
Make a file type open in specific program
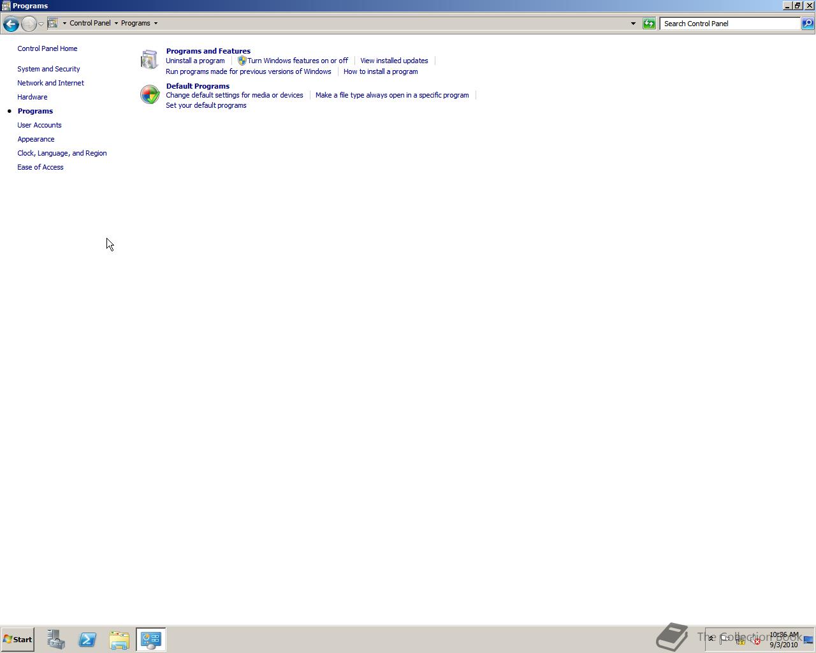[x=392, y=95]
